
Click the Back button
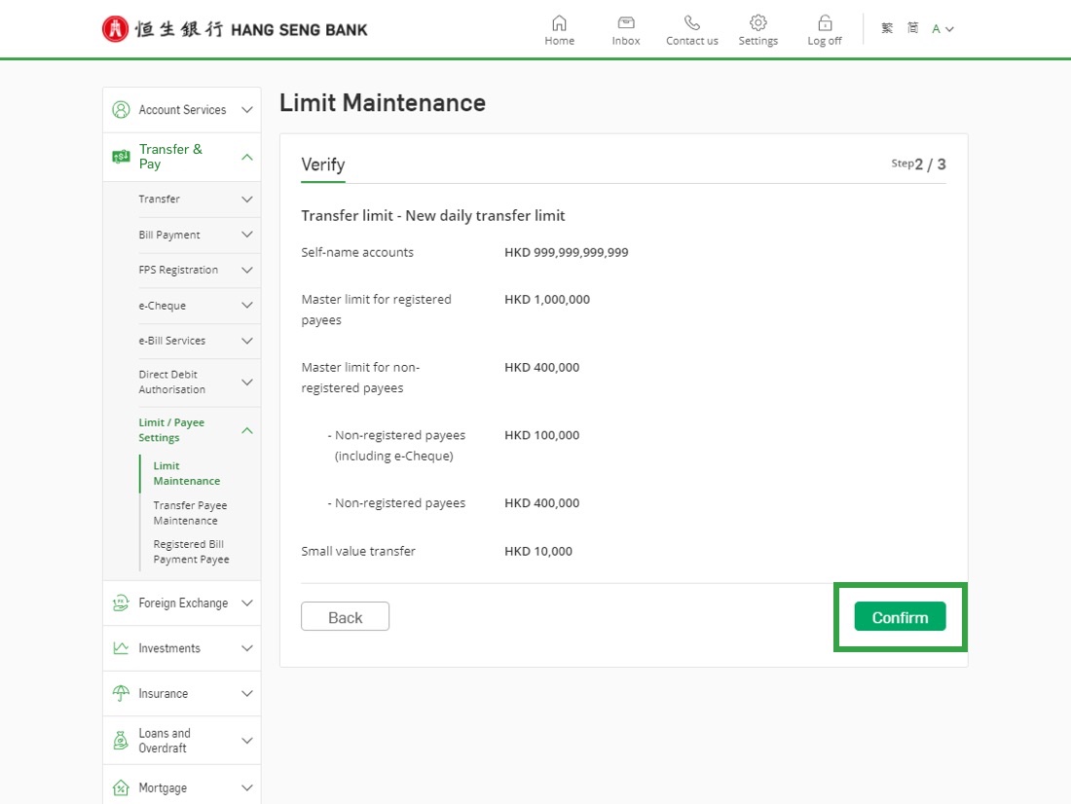point(345,617)
